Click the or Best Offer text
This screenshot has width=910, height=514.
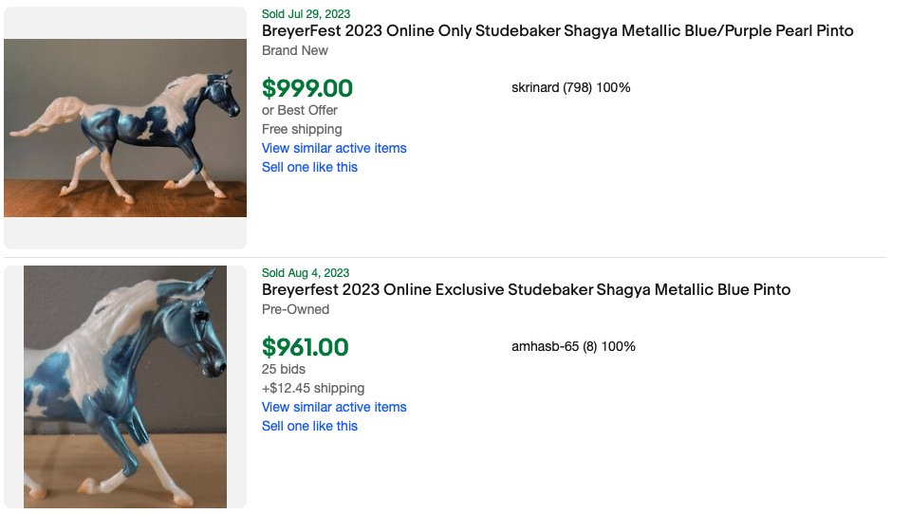point(300,110)
